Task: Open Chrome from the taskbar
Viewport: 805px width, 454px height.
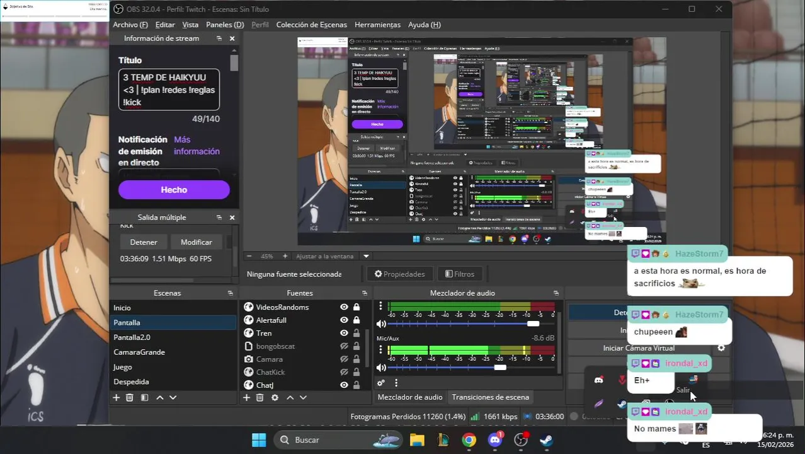Action: click(469, 440)
